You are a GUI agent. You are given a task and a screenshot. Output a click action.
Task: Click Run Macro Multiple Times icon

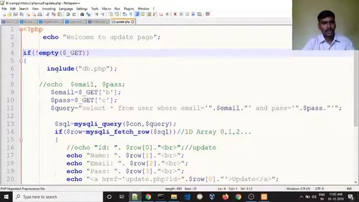193,15
